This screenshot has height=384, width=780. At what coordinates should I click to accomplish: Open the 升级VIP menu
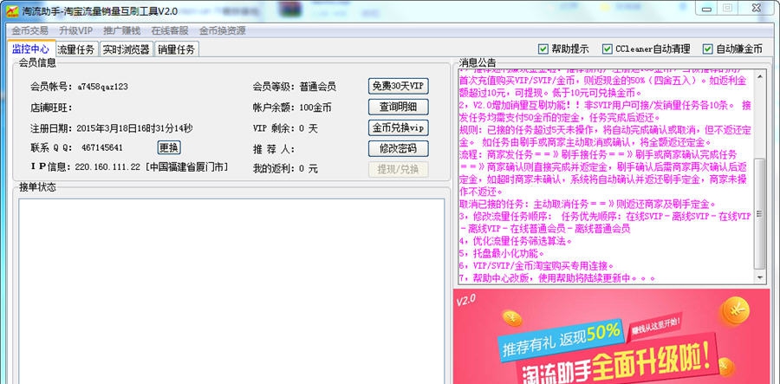(75, 31)
